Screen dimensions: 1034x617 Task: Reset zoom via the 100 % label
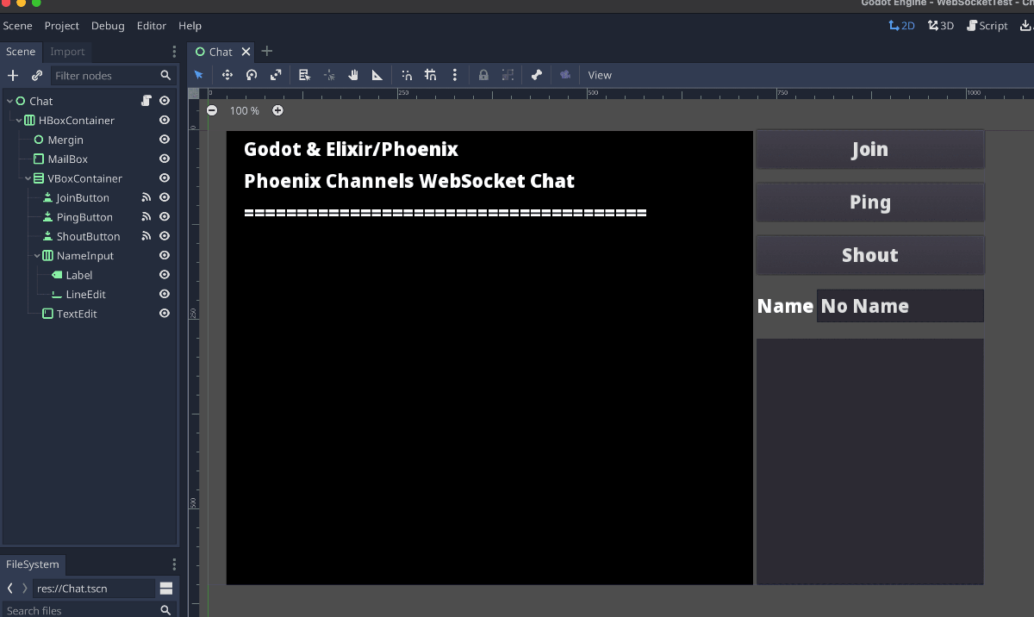pos(245,110)
